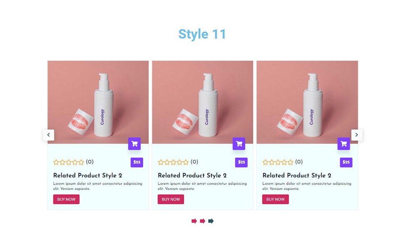Click the previous slide chevron arrow
Screen dimensions: 402x250
pos(48,135)
